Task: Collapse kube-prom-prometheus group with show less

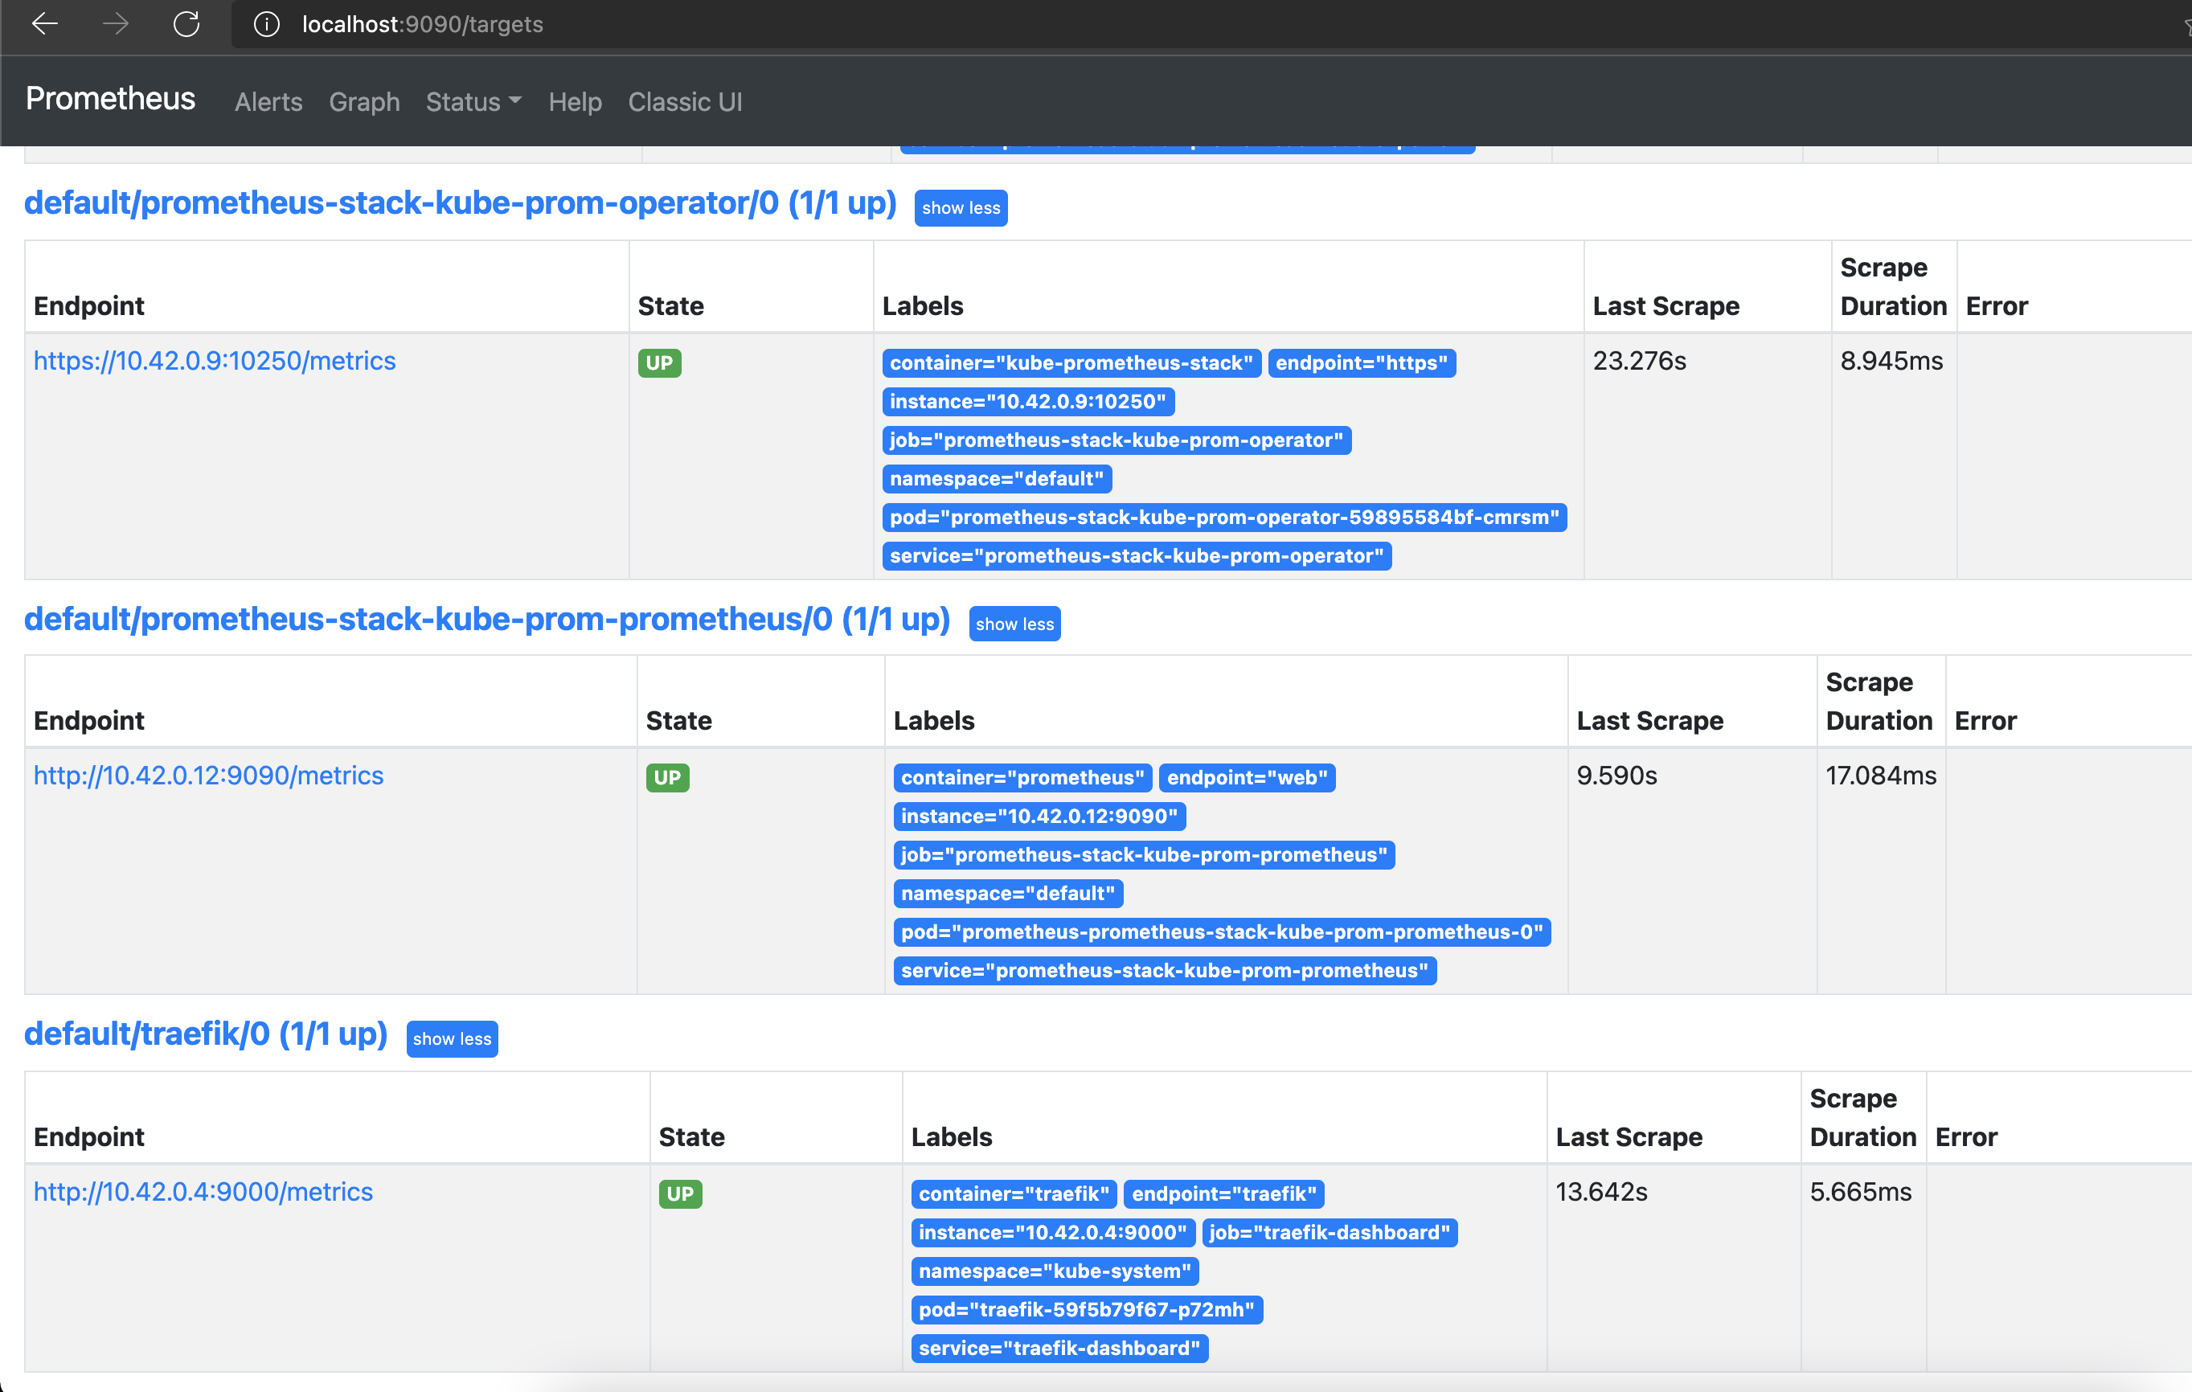Action: coord(1015,624)
